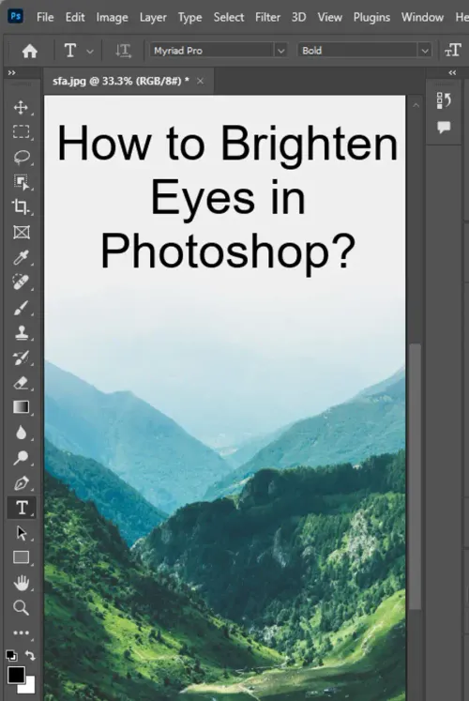Set the white background color swatch
This screenshot has height=701, width=469.
[29, 686]
